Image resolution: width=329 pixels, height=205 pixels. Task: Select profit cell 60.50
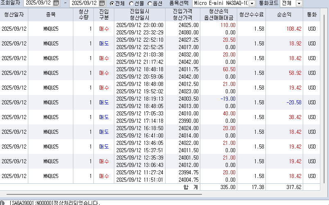[x=229, y=69]
